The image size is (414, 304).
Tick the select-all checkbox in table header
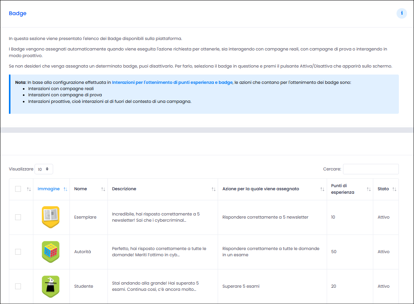point(18,189)
